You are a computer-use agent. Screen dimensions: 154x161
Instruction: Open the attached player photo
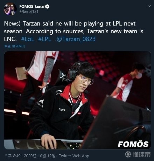(77, 100)
